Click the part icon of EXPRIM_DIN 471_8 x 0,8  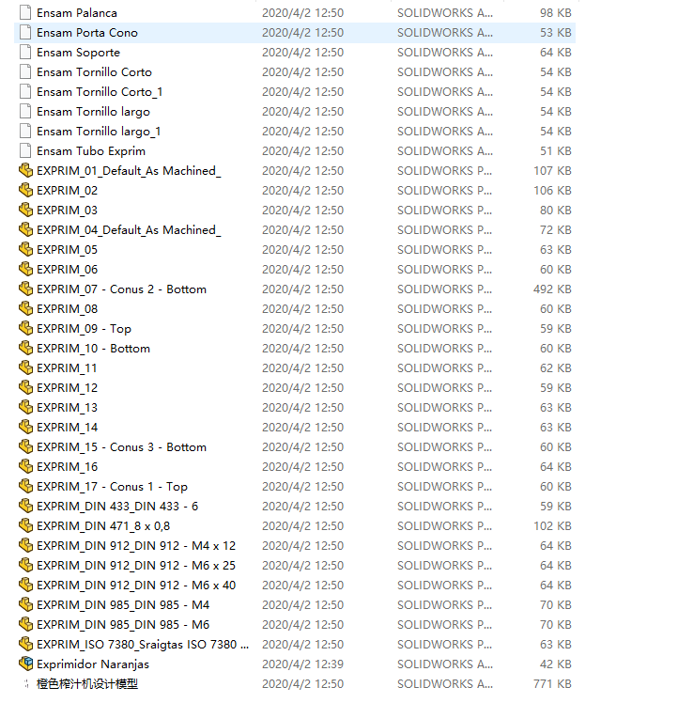point(25,525)
